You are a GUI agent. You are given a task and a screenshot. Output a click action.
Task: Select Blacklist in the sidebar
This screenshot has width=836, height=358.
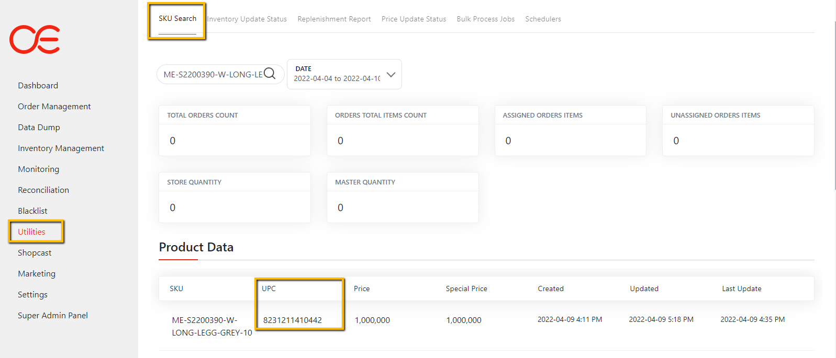[x=32, y=211]
